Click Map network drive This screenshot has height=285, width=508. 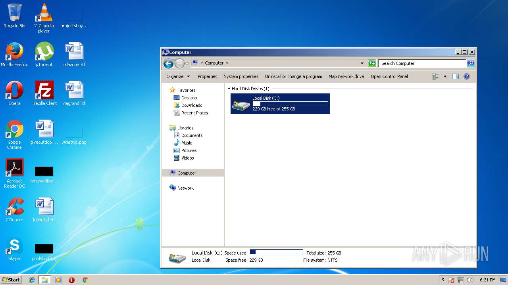346,76
